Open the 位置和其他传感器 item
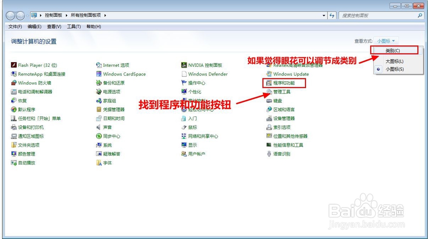The width and height of the screenshot is (428, 239). point(291,136)
